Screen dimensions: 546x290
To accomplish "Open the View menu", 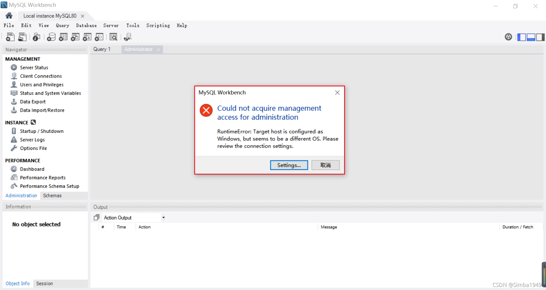I will [x=44, y=25].
